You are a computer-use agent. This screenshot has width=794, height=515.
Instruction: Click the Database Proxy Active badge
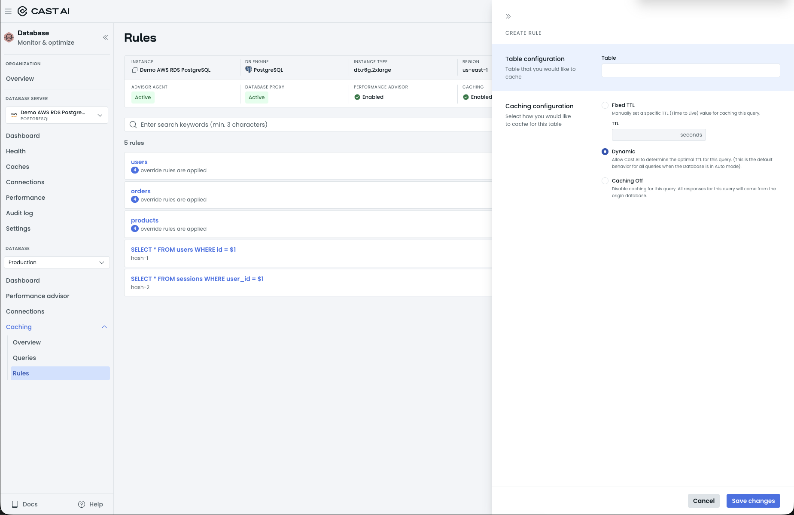click(x=256, y=98)
